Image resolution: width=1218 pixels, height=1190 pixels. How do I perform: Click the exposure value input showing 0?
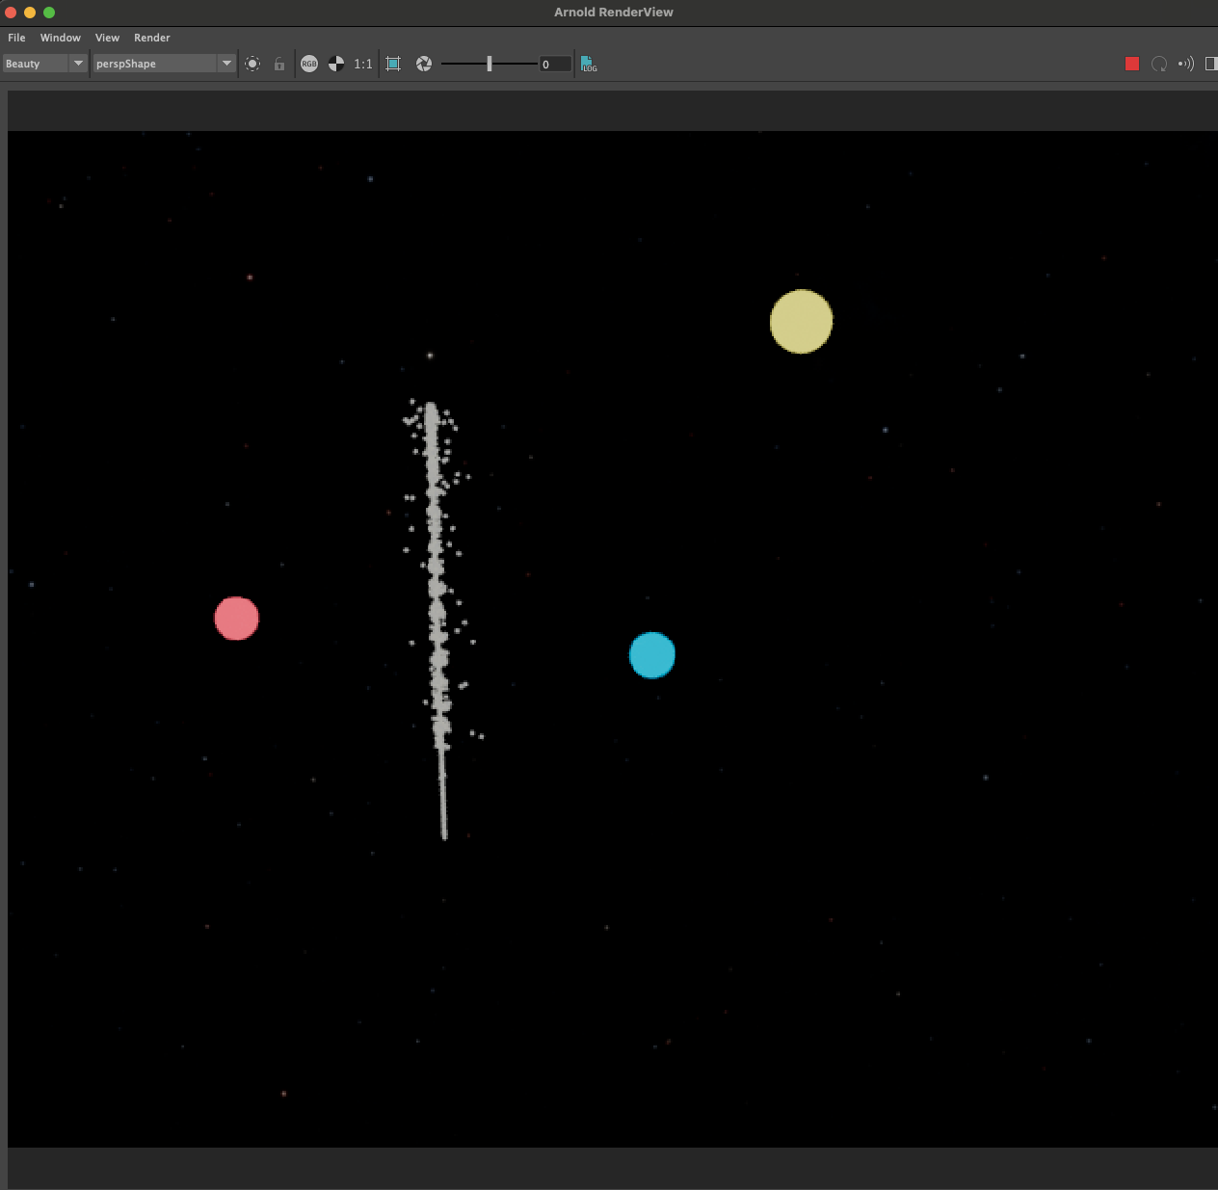pyautogui.click(x=553, y=64)
